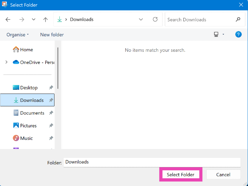The image size is (248, 186).
Task: Click the Up one level arrow
Action: [45, 20]
